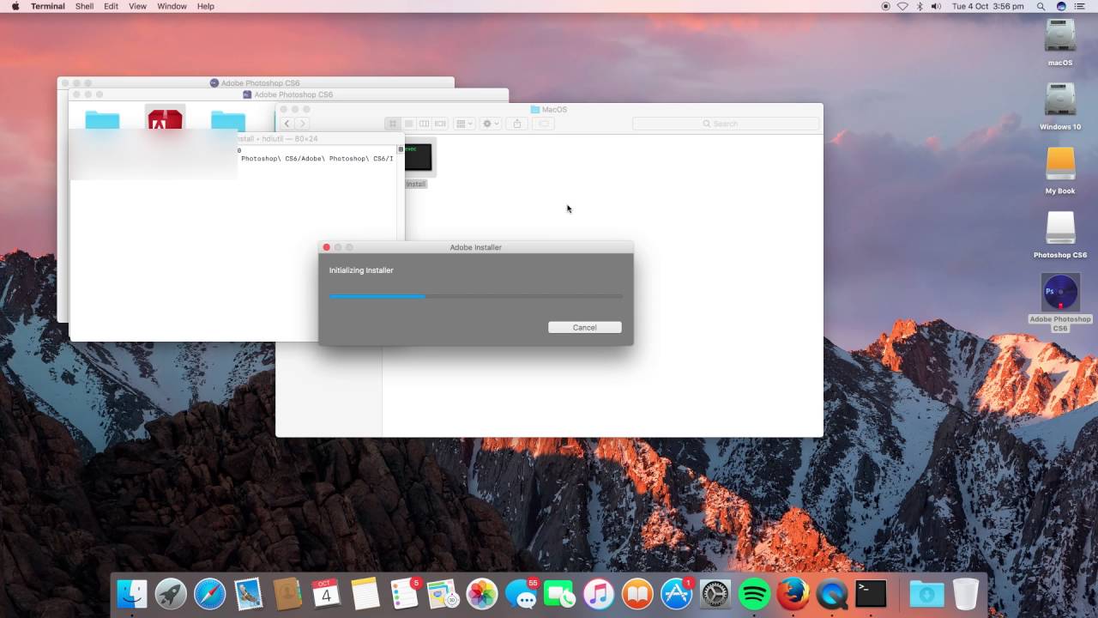The width and height of the screenshot is (1098, 618).
Task: Open the Apple menu
Action: tap(15, 6)
